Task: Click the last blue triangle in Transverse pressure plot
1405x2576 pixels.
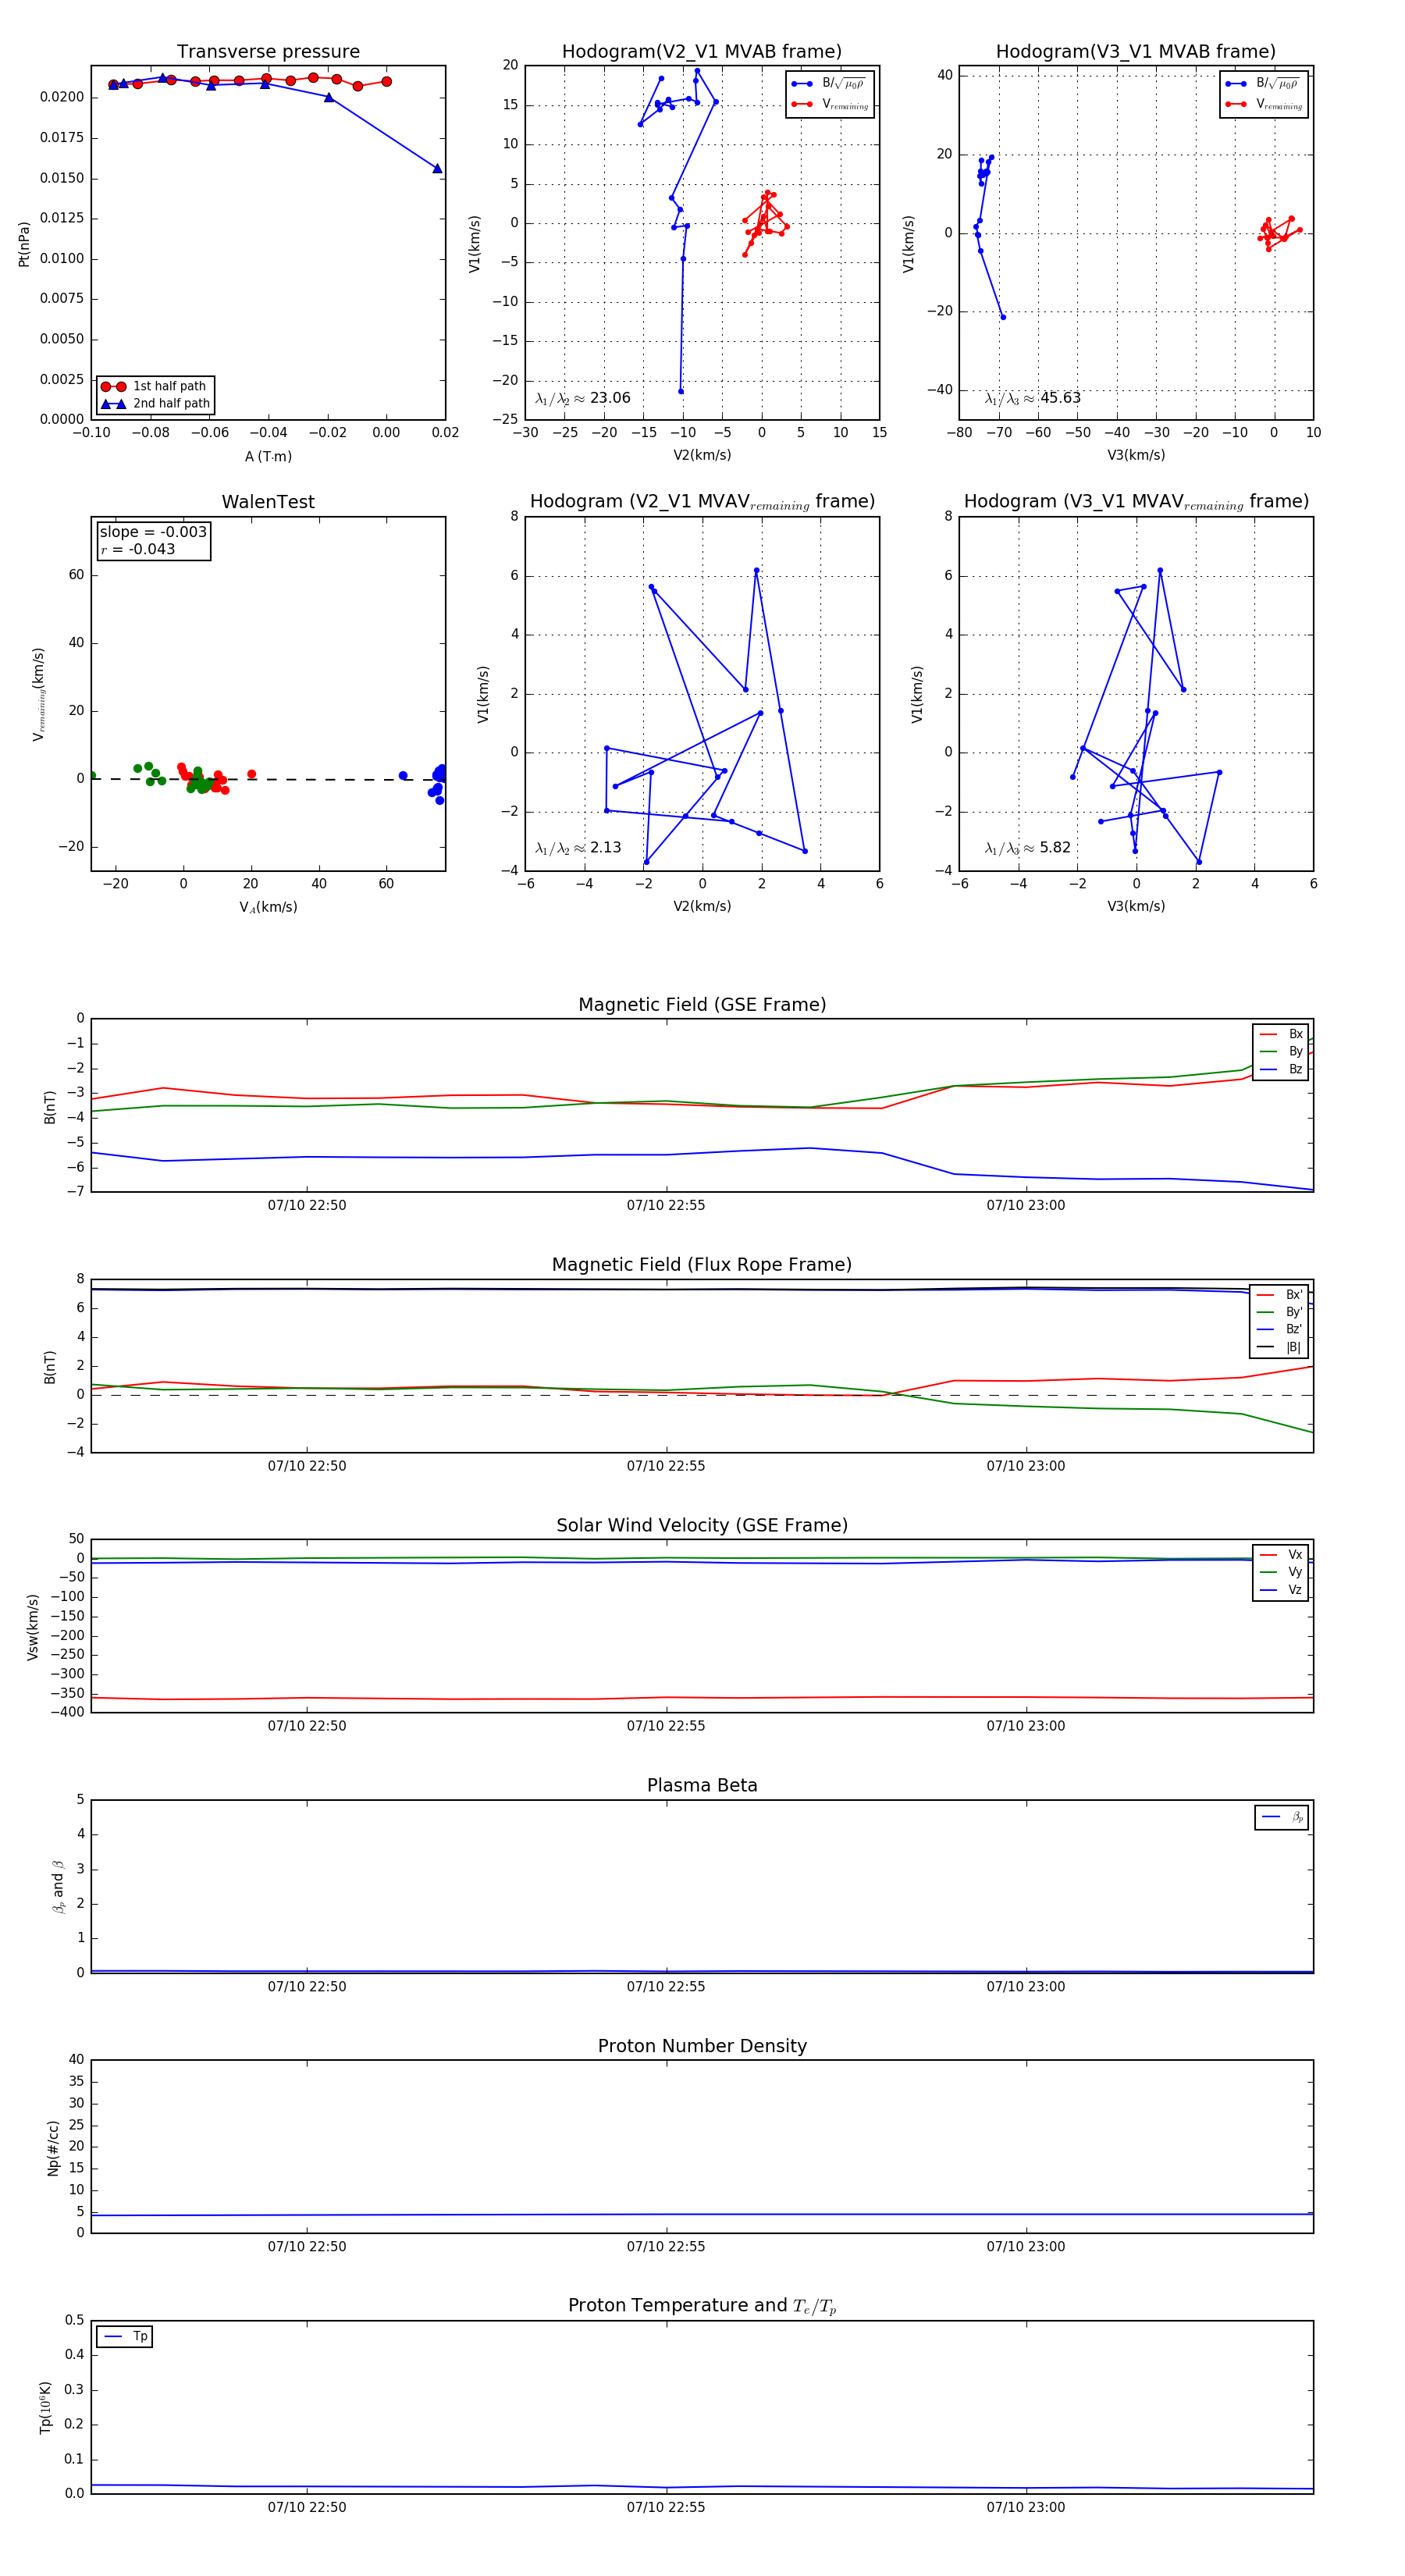Action: click(x=437, y=168)
